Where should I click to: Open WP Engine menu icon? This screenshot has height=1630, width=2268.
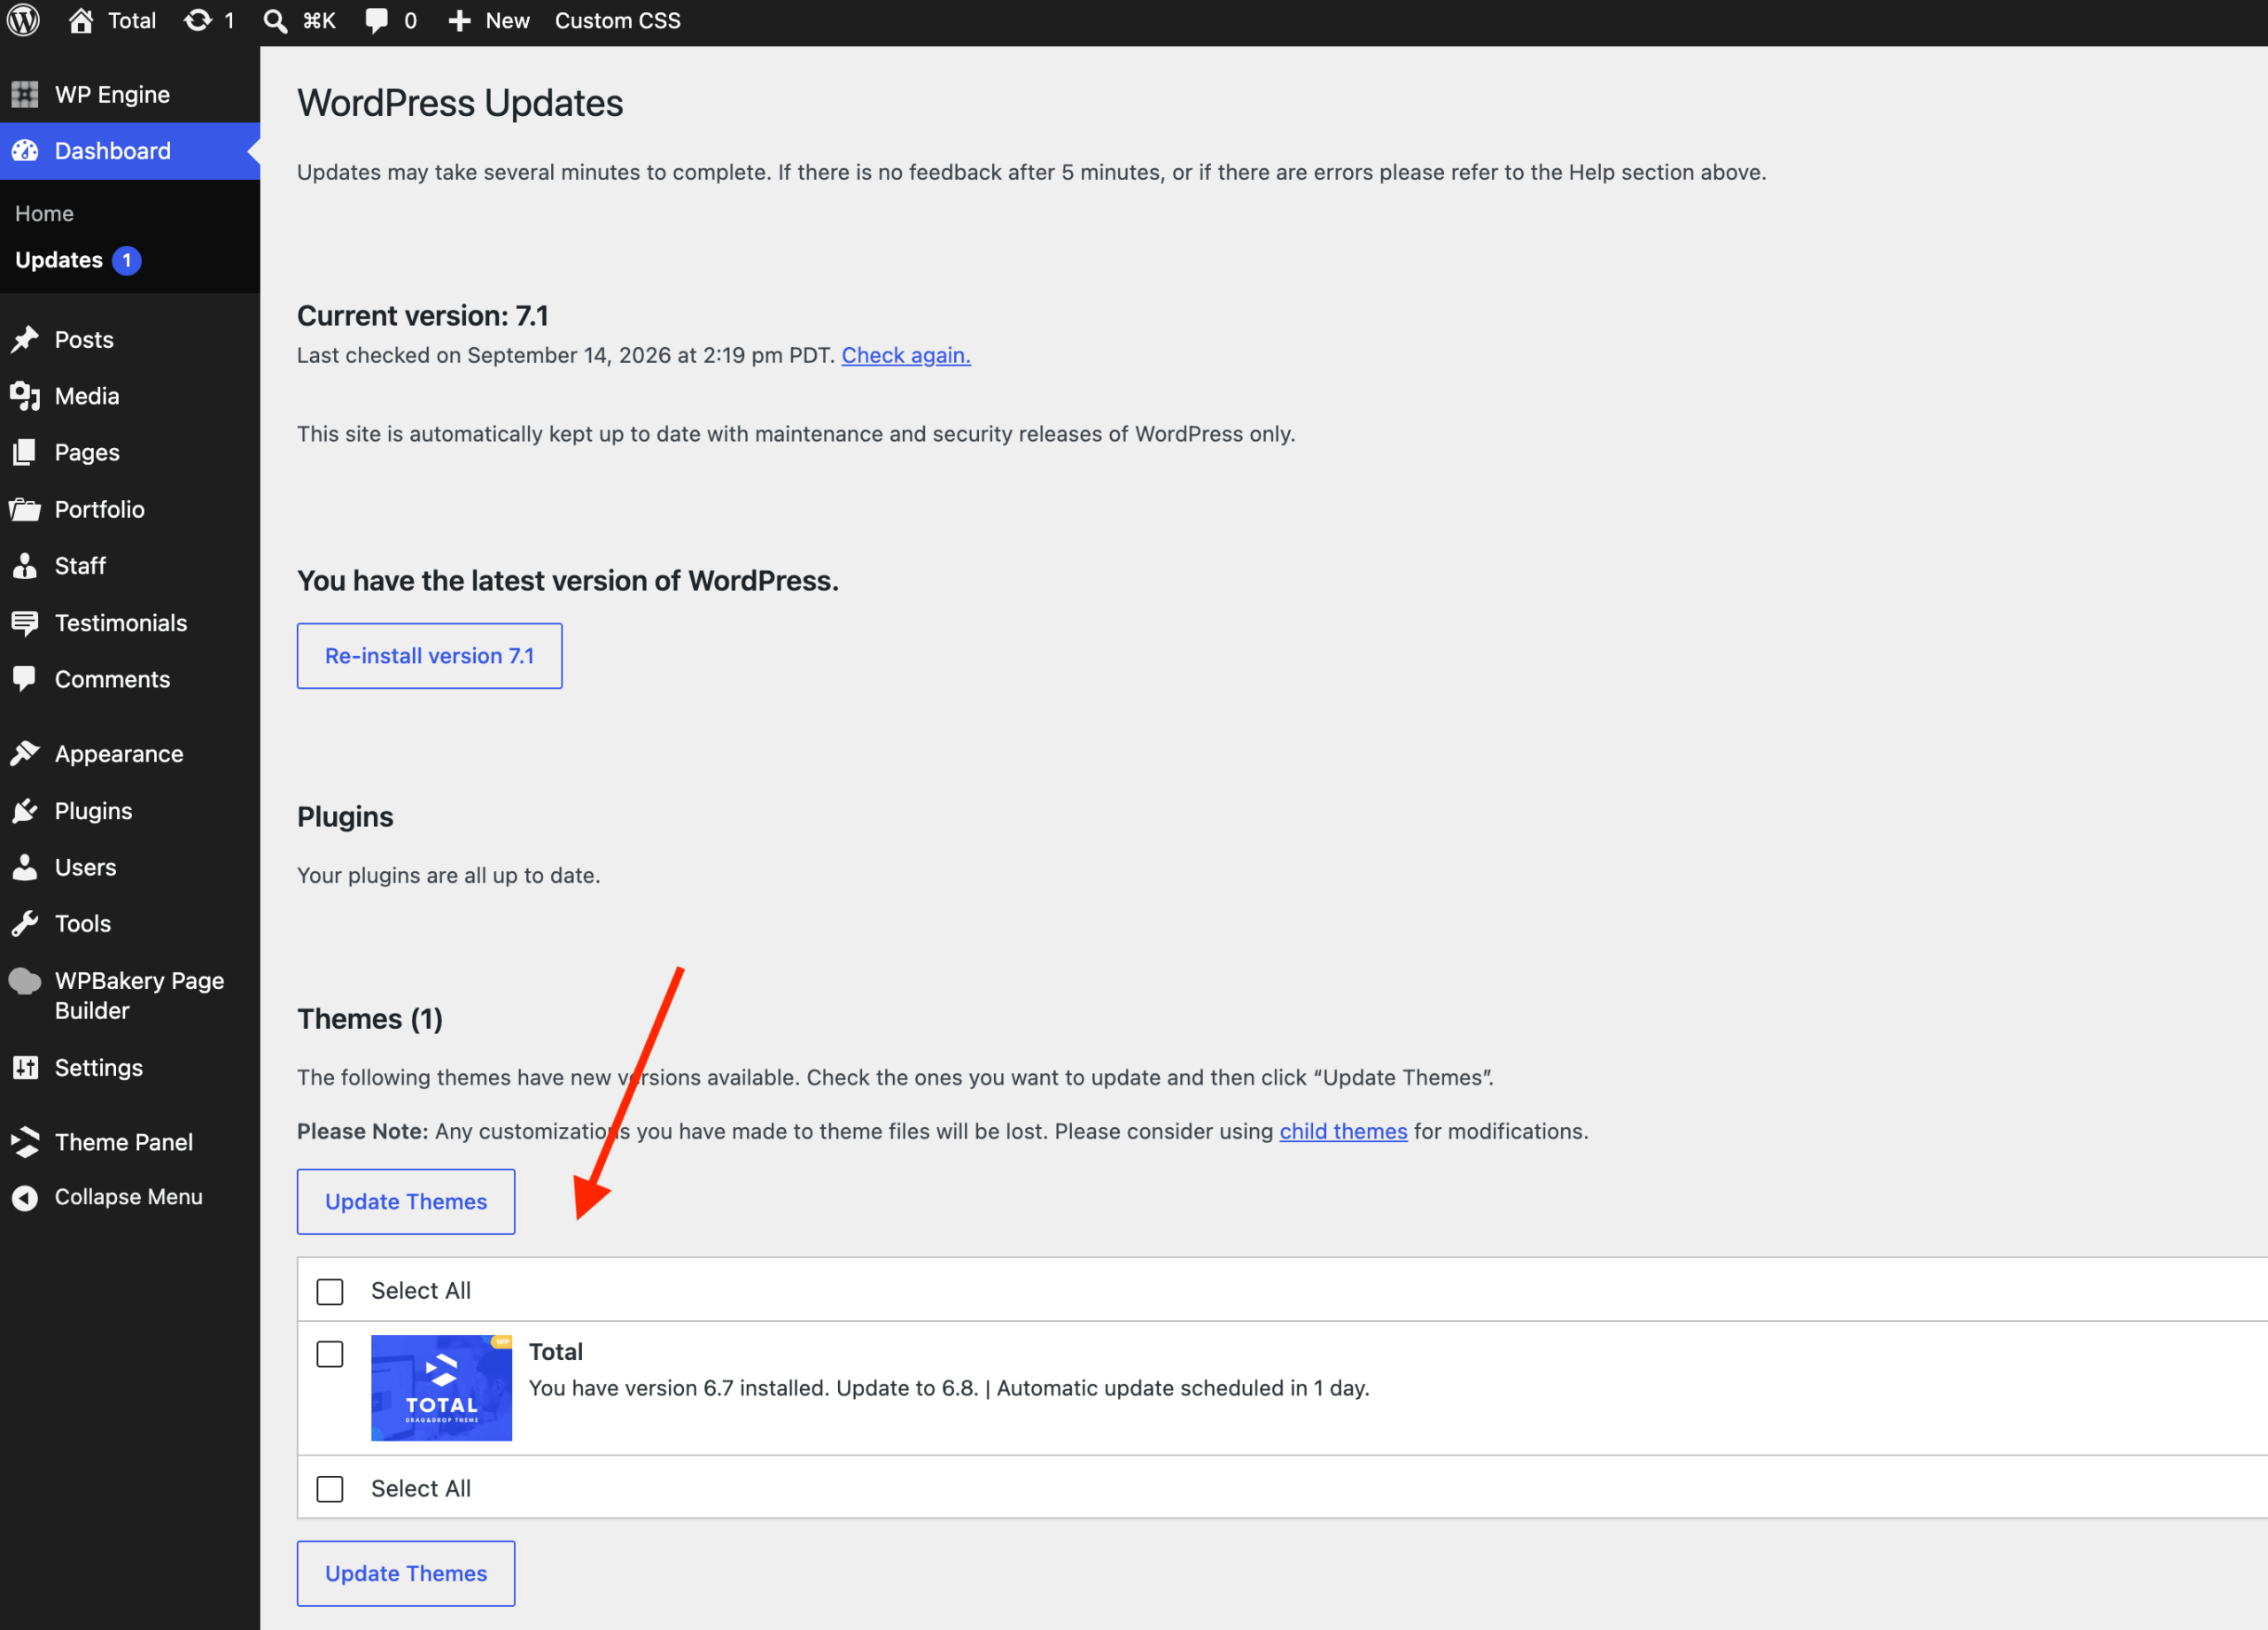click(25, 94)
